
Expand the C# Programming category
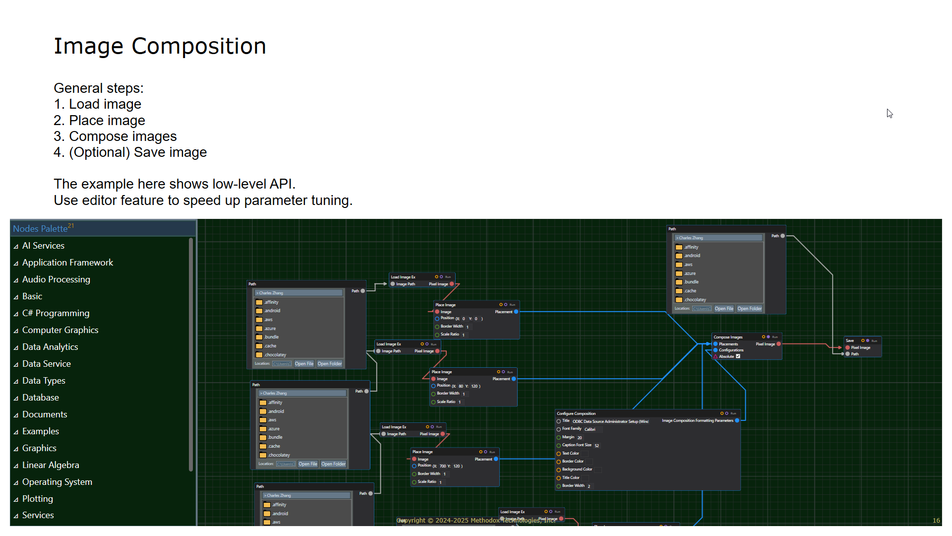16,314
